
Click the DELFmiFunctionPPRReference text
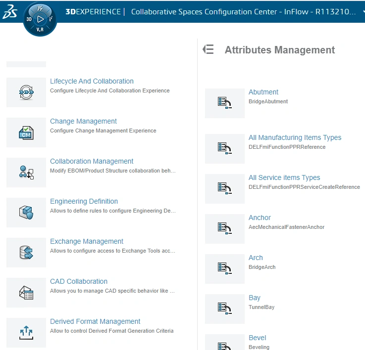pyautogui.click(x=287, y=147)
